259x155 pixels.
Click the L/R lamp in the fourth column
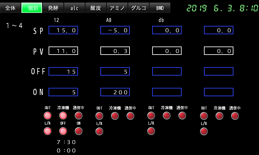(204, 131)
